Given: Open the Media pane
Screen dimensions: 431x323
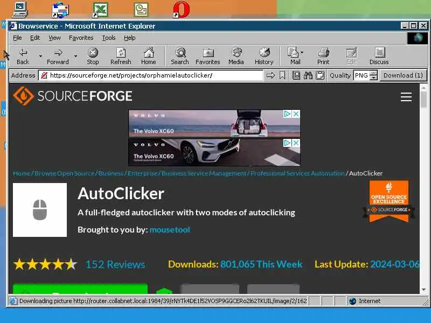Looking at the screenshot, I should 236,57.
